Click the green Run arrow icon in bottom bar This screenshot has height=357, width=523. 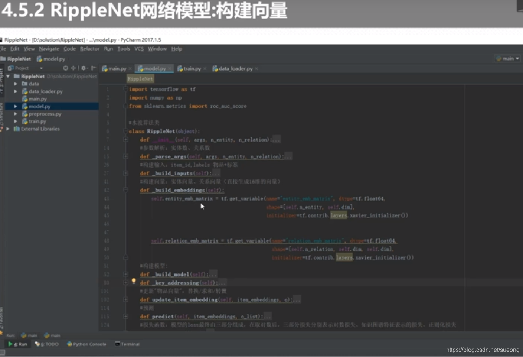coord(10,344)
